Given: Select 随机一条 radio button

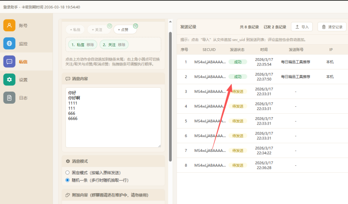Looking at the screenshot, I should pos(67,180).
